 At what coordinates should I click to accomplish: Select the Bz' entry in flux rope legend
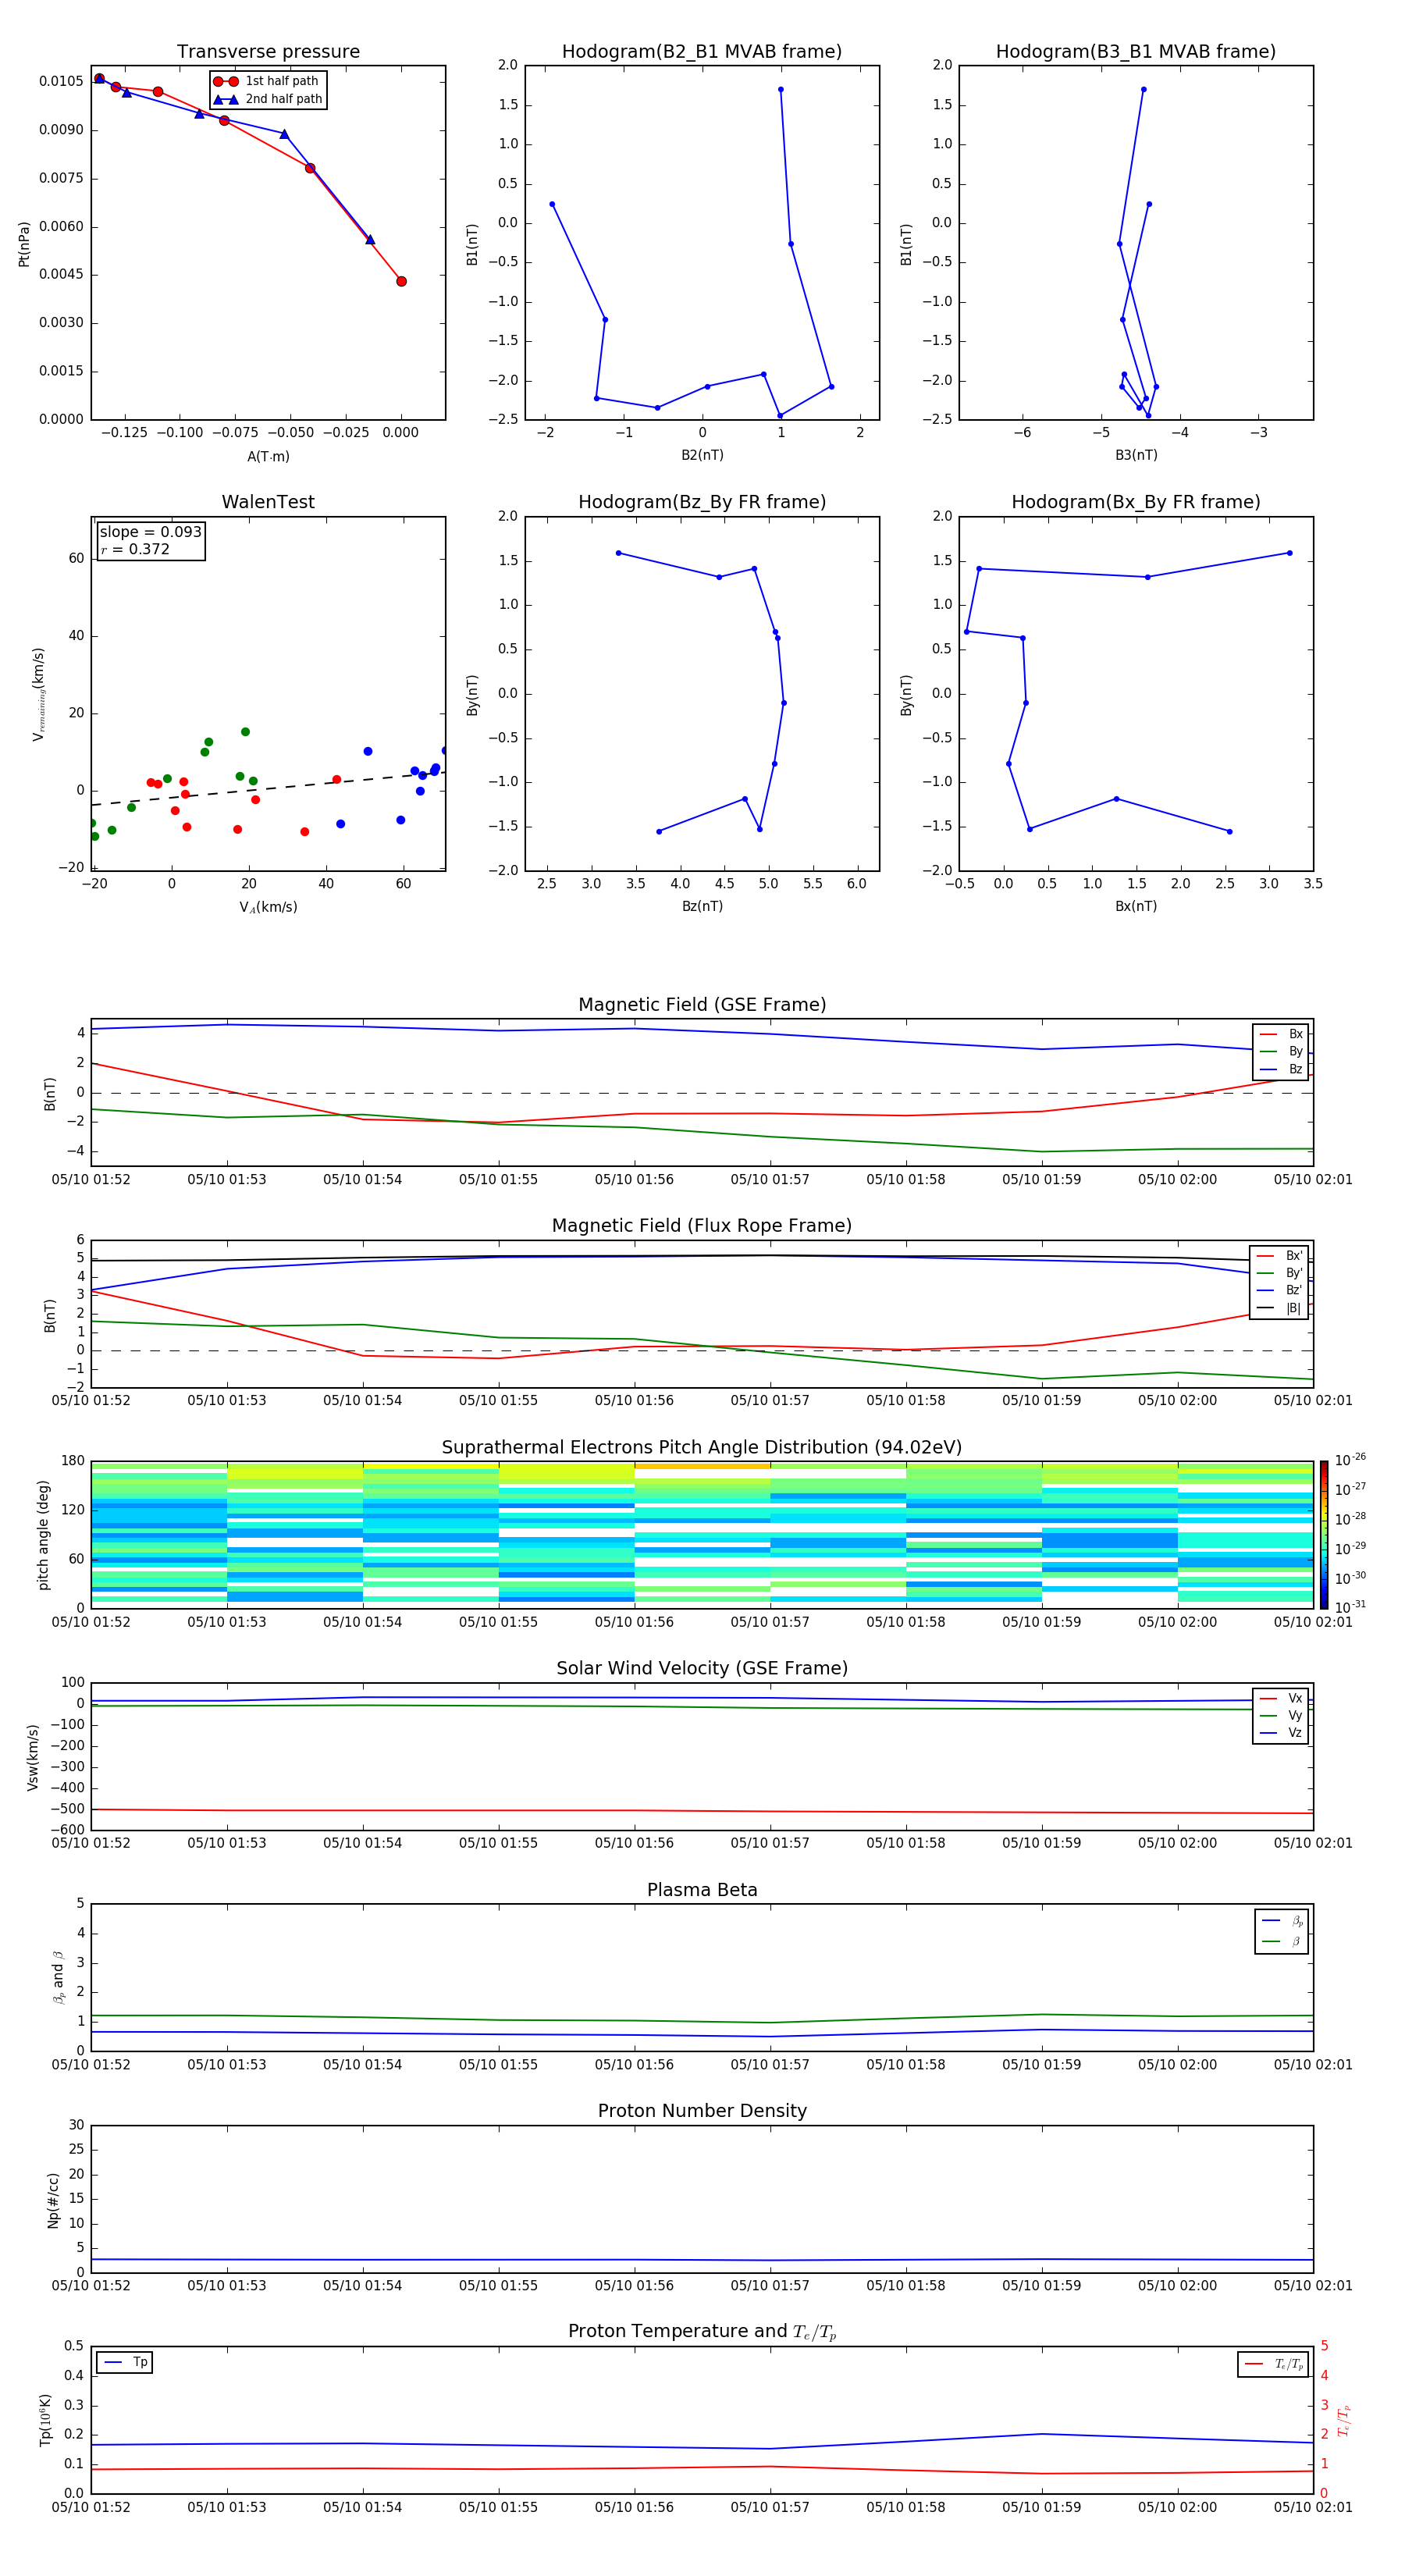[x=1279, y=1291]
